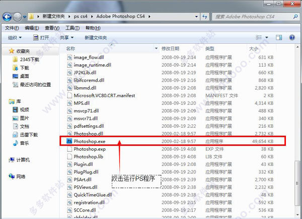Viewport: 302px width, 219px height.
Task: Select the MPS.dll file icon
Action: click(x=69, y=103)
